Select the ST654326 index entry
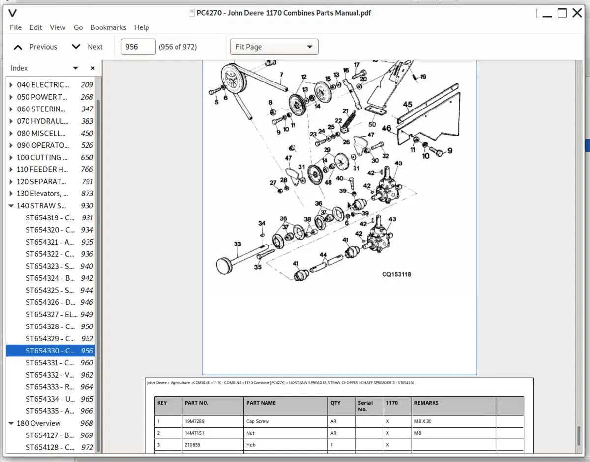The width and height of the screenshot is (590, 462). [50, 302]
